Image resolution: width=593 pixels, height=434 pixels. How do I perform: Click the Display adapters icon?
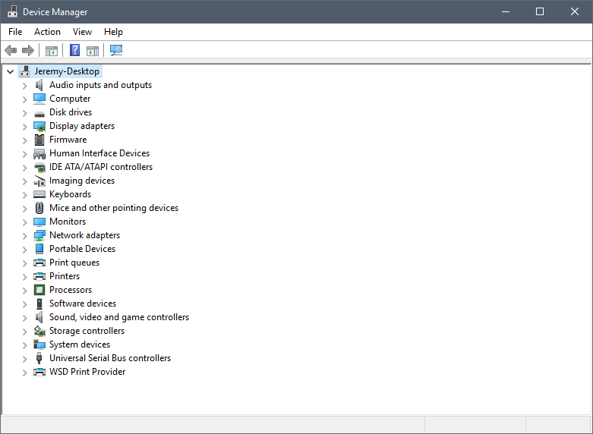pos(39,126)
